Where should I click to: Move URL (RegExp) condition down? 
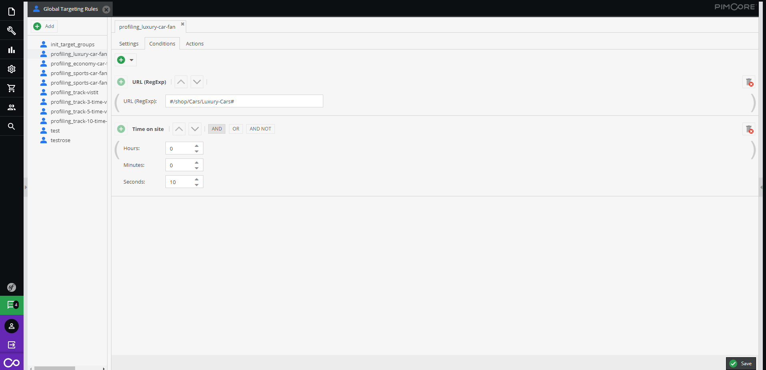coord(197,82)
